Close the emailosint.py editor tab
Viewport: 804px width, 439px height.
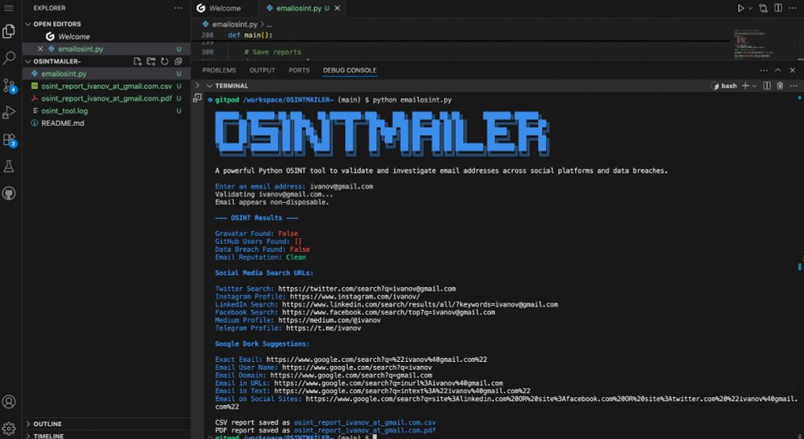337,8
